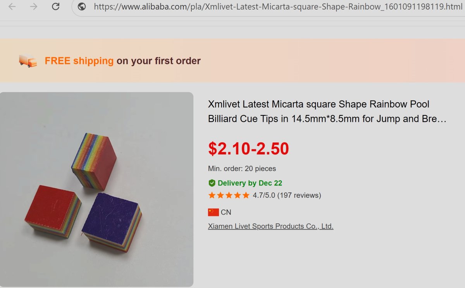Viewport: 465px width, 288px height.
Task: Reload the Alibaba product page
Action: tap(56, 7)
